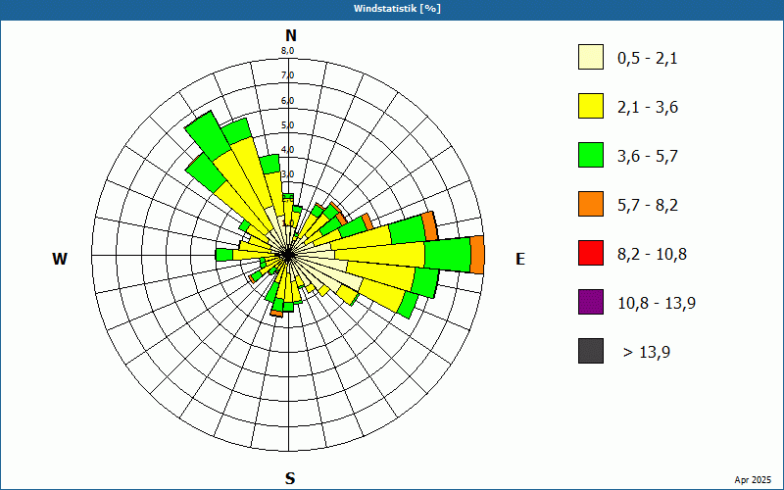The image size is (784, 490).
Task: Click the E compass label
Action: click(x=520, y=259)
